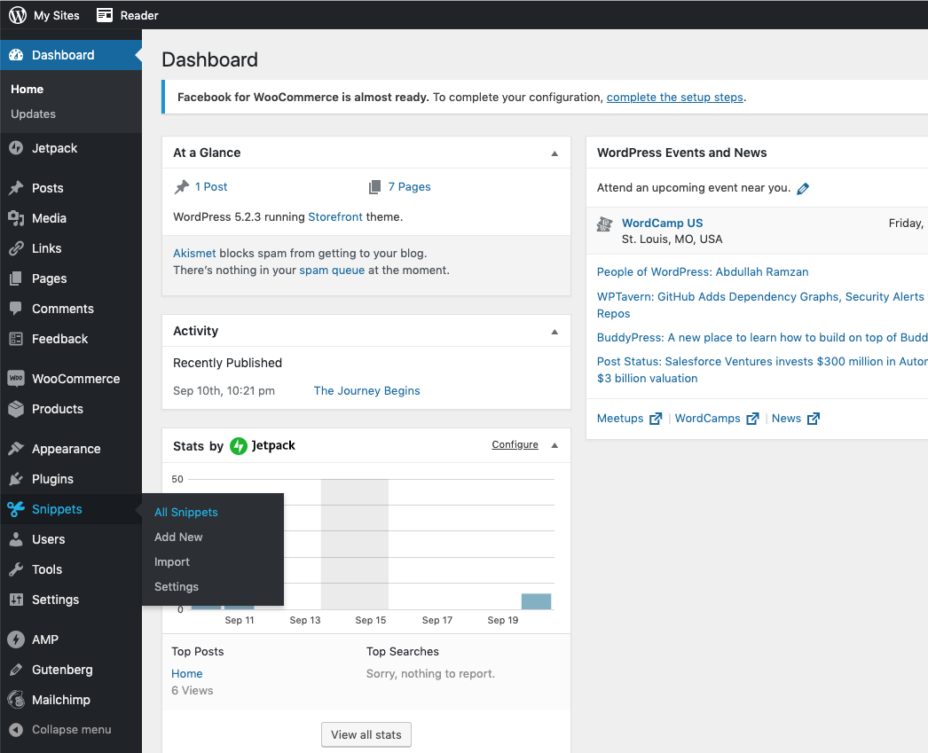Click the Mailchimp monkey icon
Image resolution: width=928 pixels, height=753 pixels.
(16, 700)
